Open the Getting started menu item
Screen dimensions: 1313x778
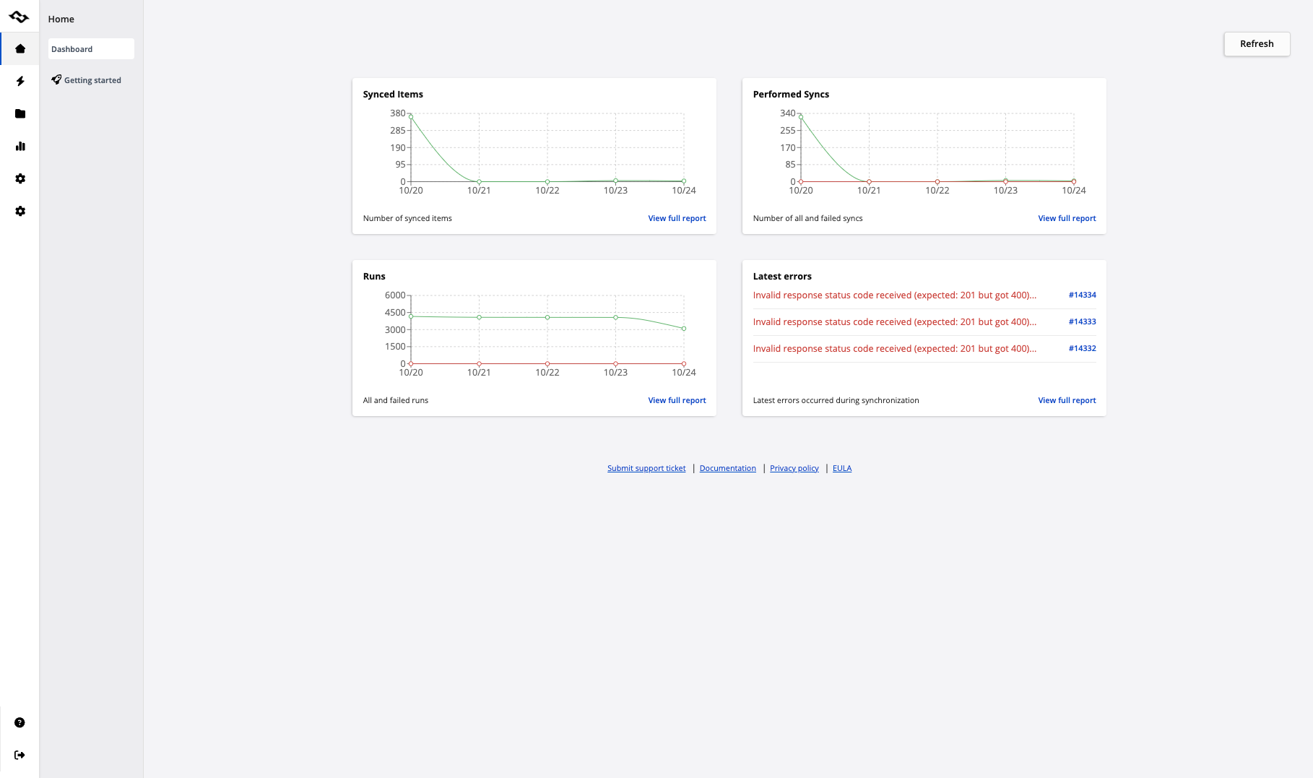(92, 80)
